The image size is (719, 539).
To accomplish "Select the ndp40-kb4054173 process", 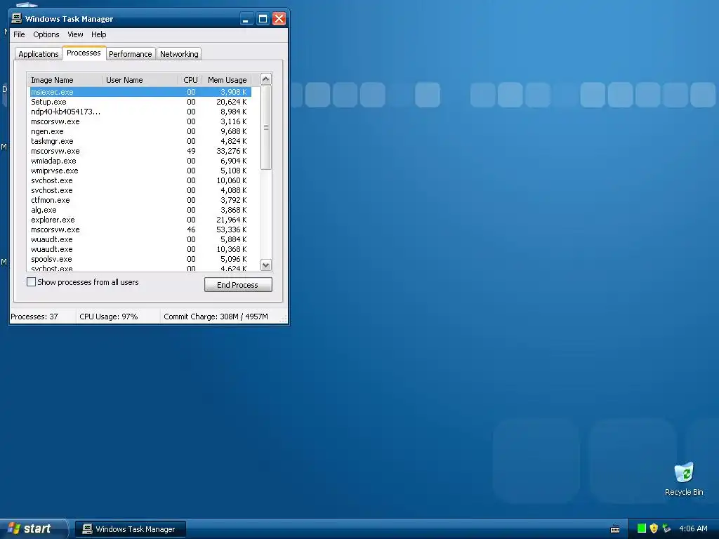I will pyautogui.click(x=140, y=112).
